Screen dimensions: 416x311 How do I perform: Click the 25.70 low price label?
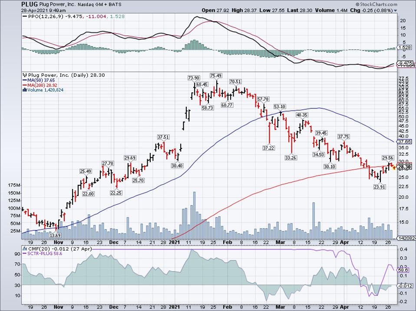tap(138, 180)
